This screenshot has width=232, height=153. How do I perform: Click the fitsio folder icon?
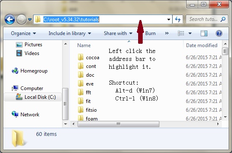coord(81,110)
